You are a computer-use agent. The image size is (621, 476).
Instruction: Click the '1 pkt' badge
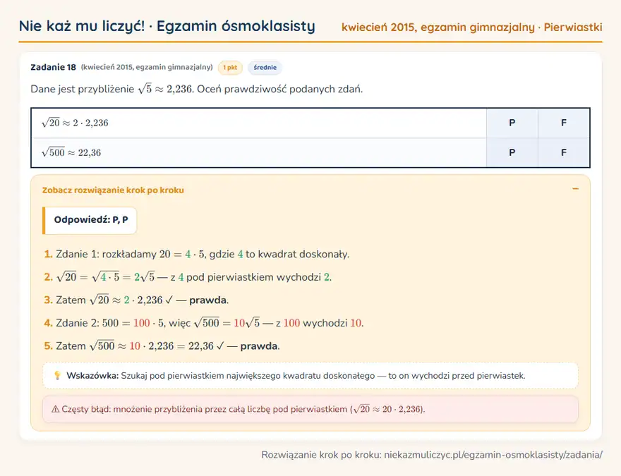pyautogui.click(x=230, y=68)
